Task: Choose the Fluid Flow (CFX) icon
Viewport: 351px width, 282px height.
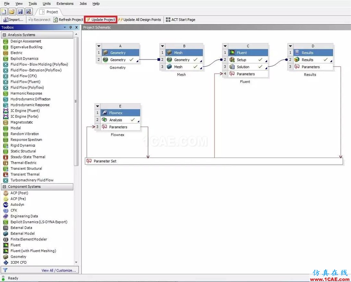Action: click(x=5, y=76)
